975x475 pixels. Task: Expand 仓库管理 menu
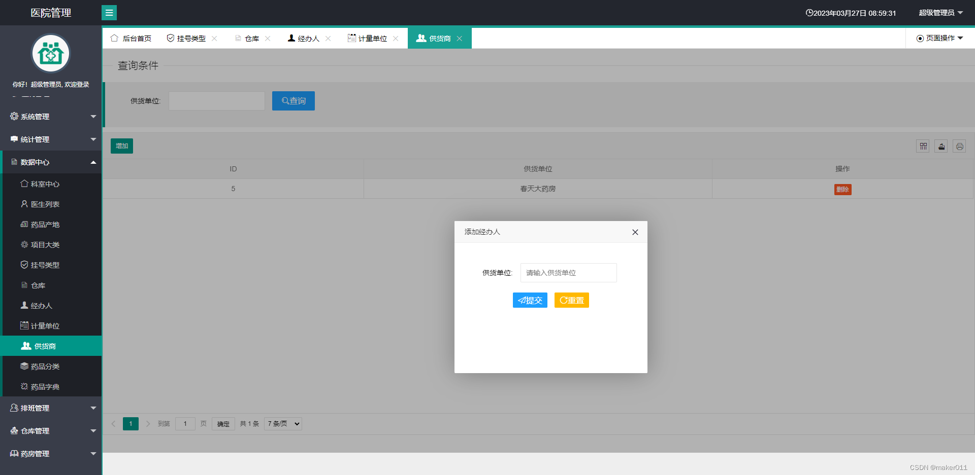point(51,431)
